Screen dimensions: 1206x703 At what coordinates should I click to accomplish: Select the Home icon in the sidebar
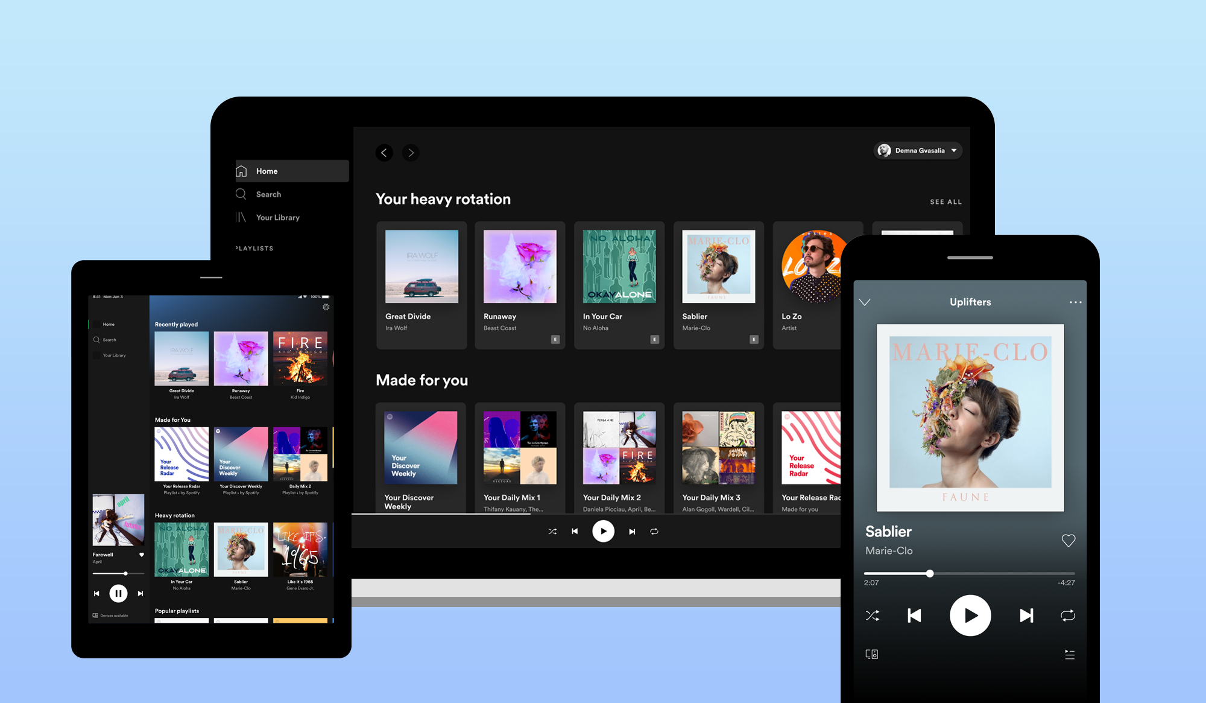tap(242, 171)
